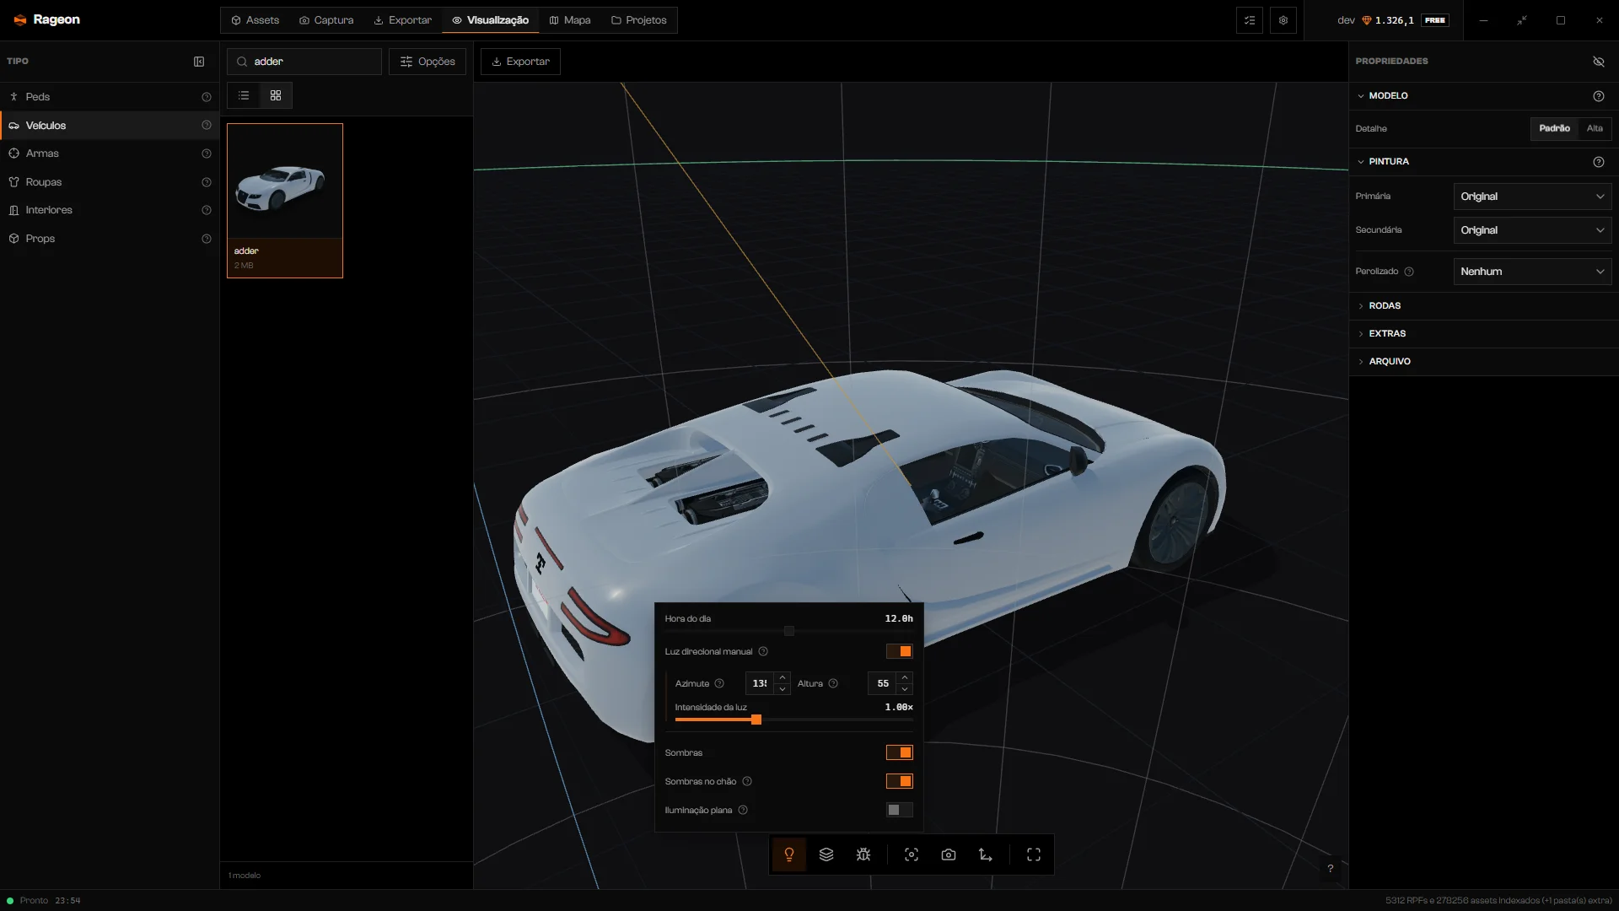Screen dimensions: 1619x911
Task: Expand the Arquivo section
Action: (1483, 362)
